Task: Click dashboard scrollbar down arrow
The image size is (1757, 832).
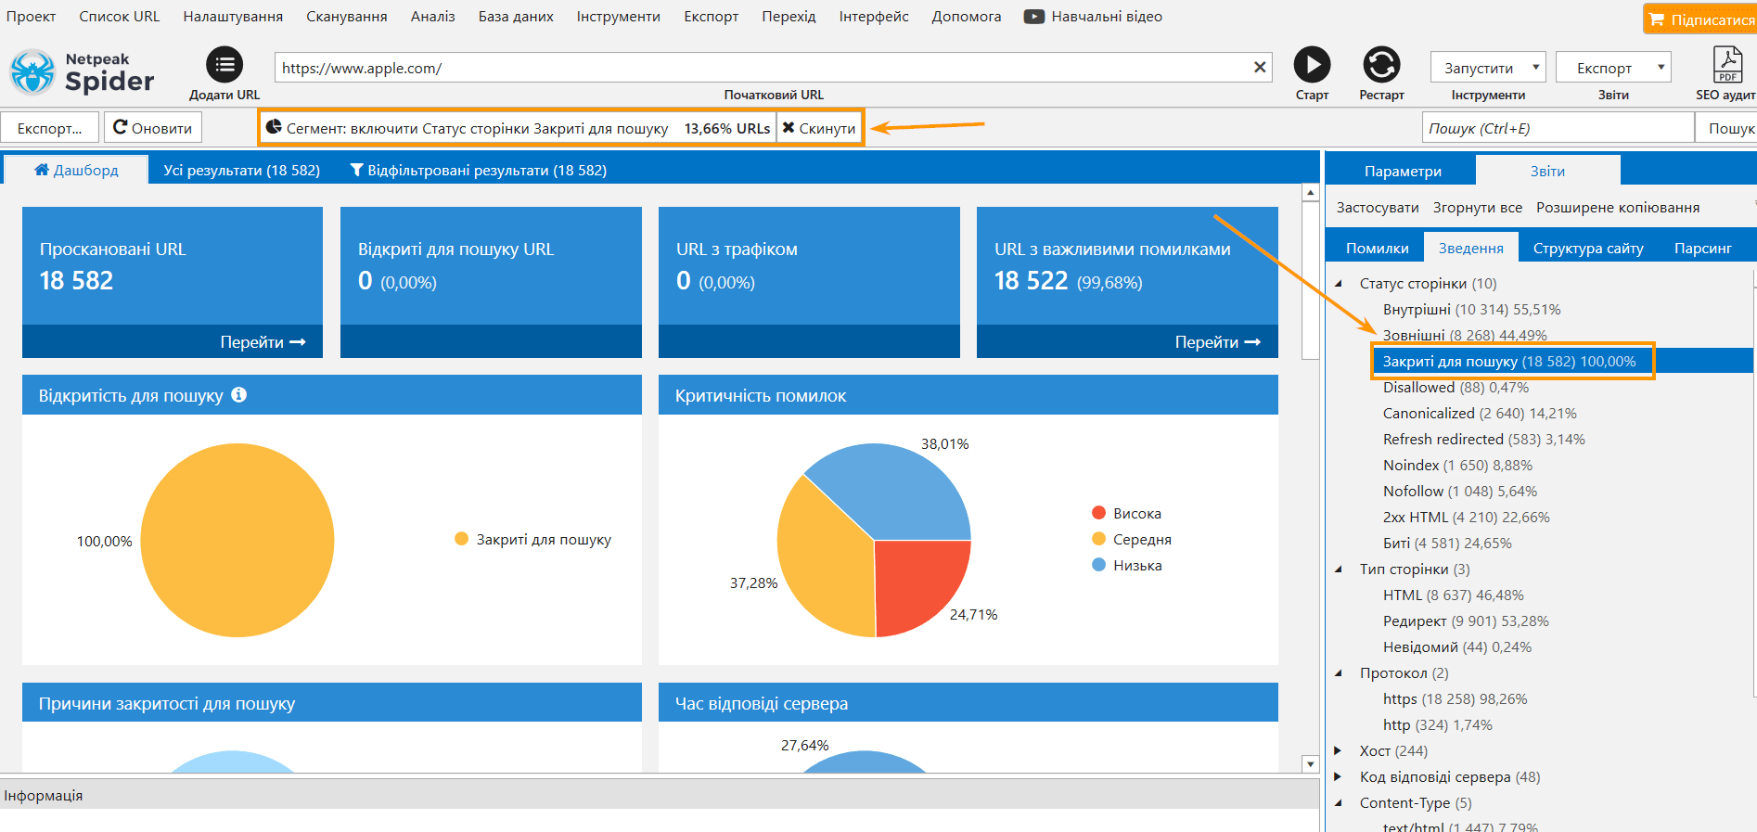Action: 1311,764
